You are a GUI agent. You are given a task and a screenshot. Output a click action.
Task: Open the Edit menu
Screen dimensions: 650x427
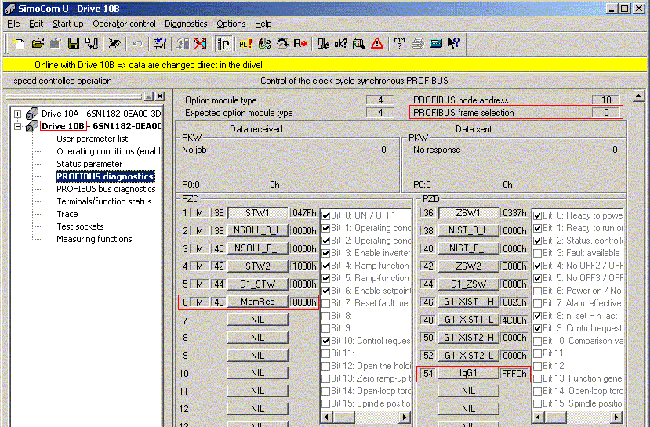click(x=36, y=24)
